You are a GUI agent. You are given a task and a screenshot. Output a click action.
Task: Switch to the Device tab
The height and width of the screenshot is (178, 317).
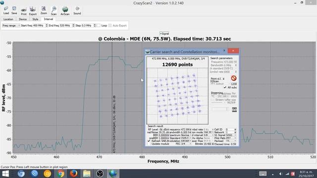point(23,19)
